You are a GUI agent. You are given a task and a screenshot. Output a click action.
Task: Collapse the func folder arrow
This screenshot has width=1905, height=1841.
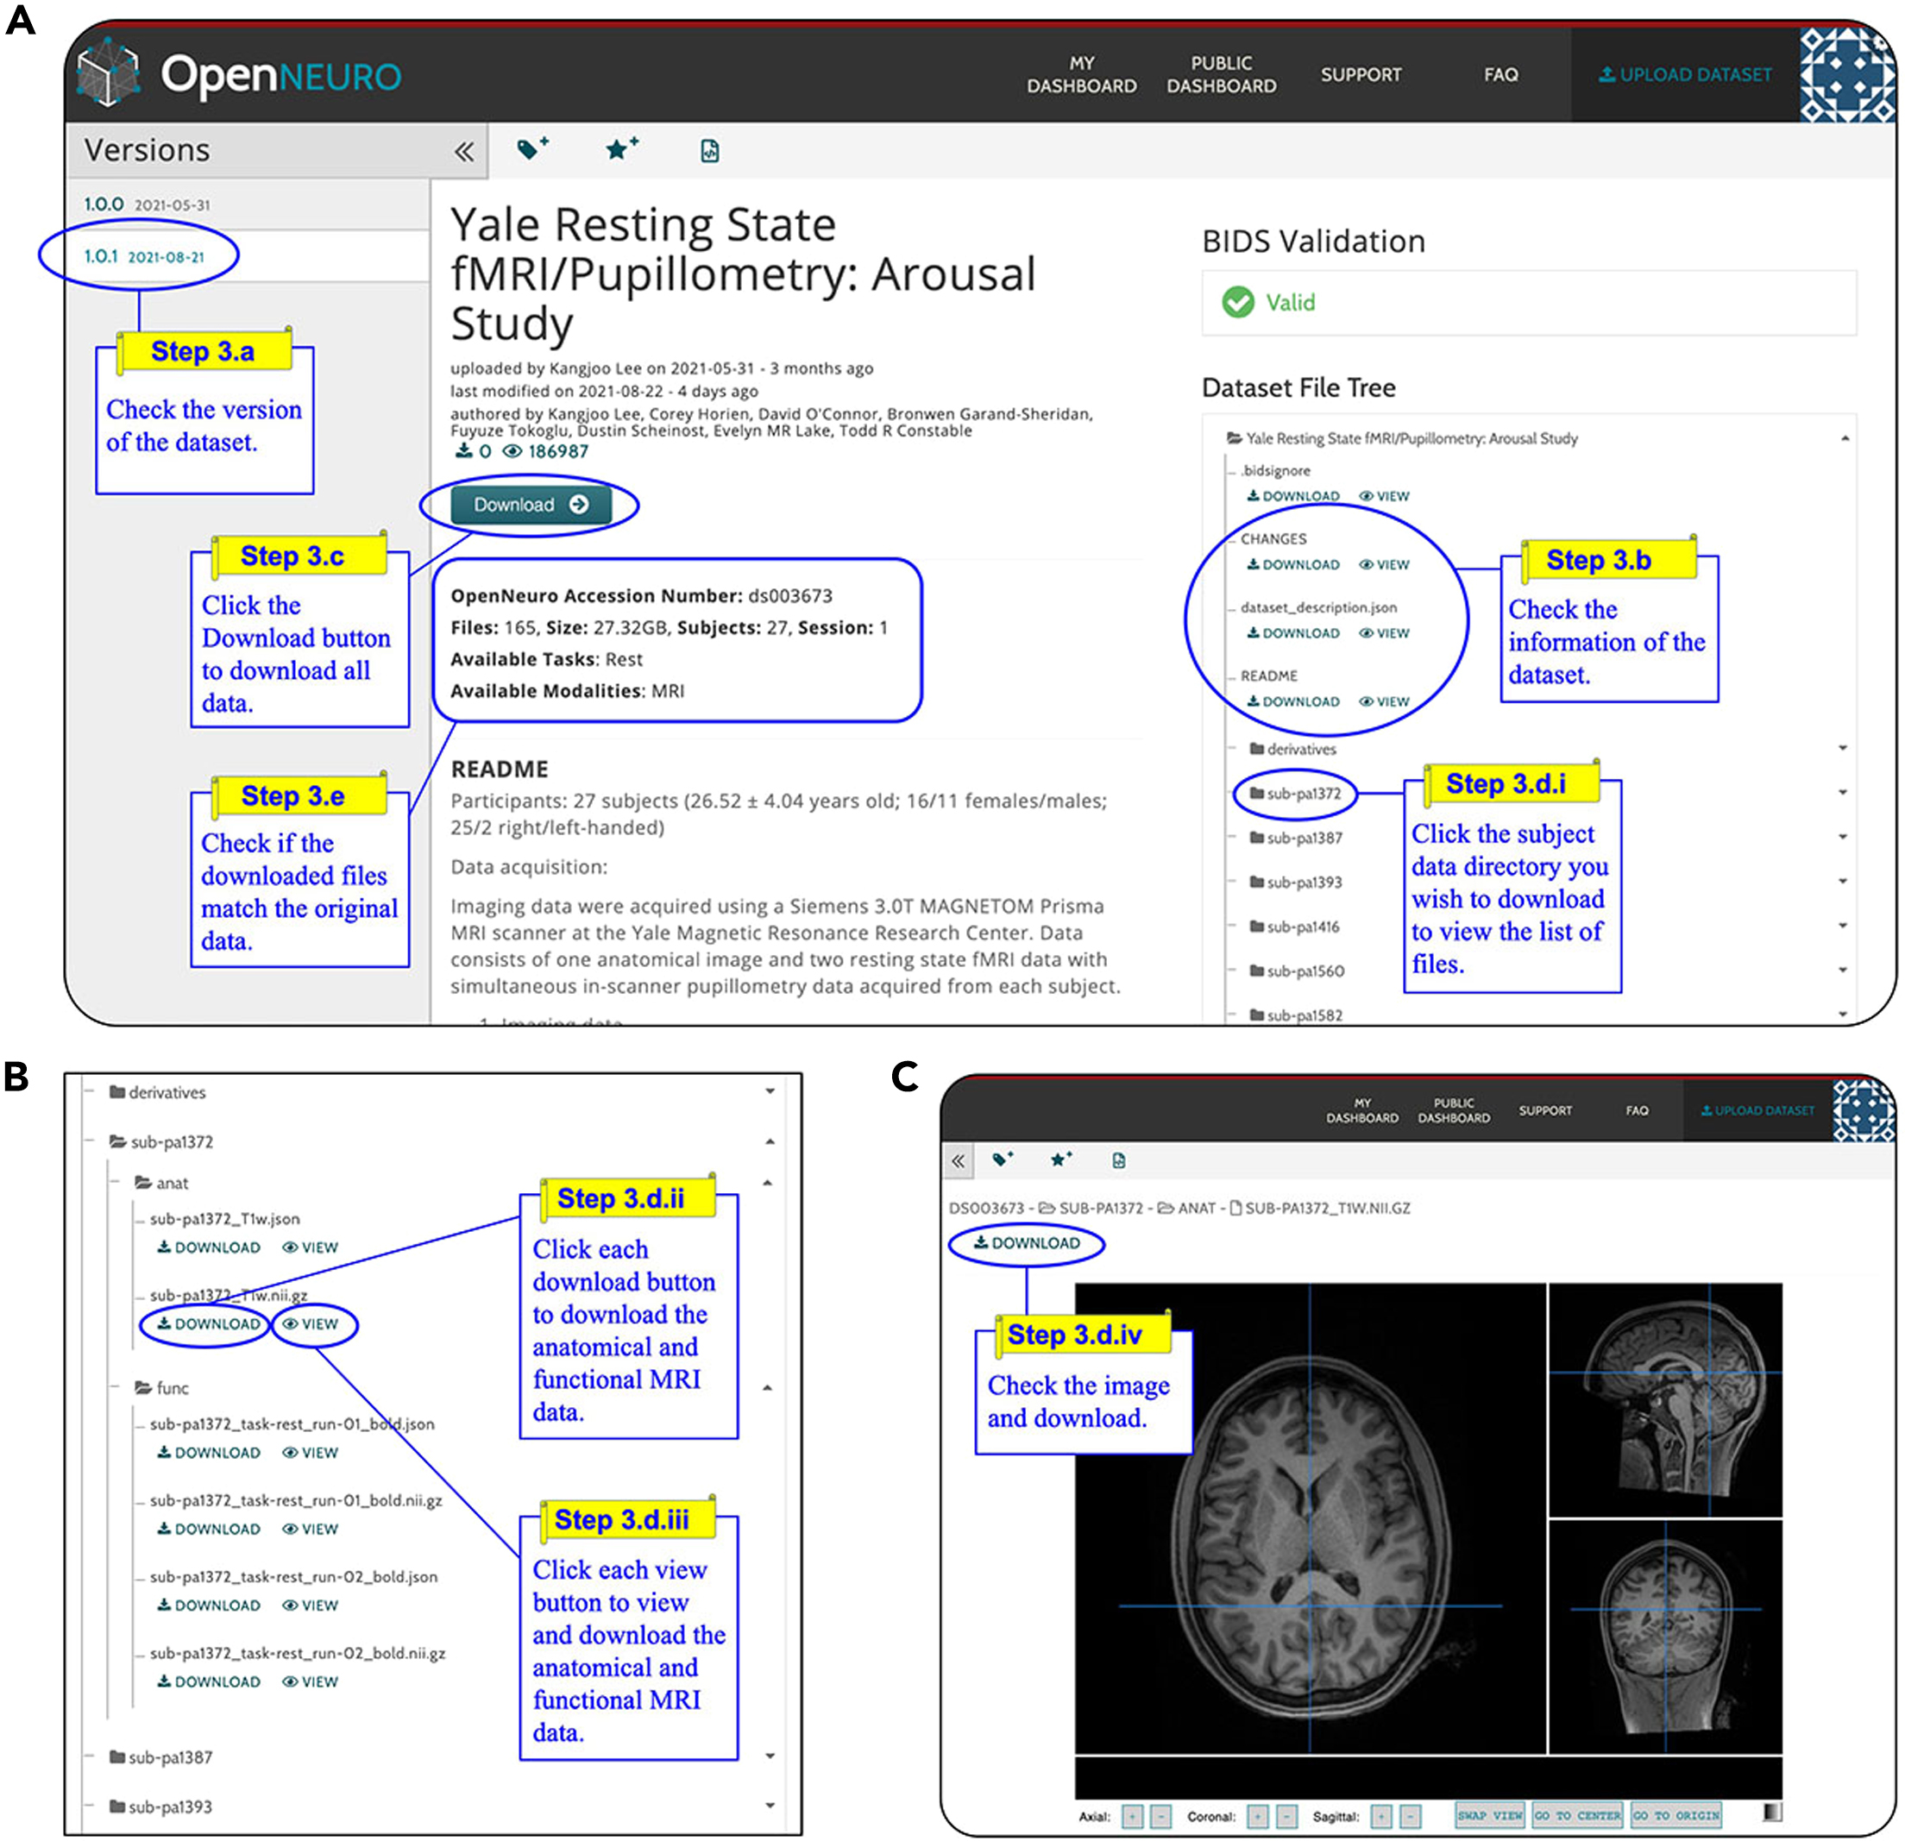coord(768,1388)
